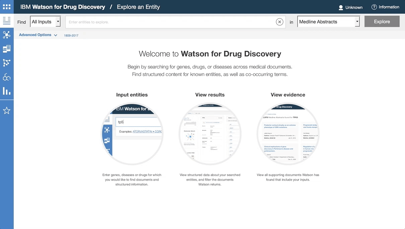405x229 pixels.
Task: Open the Information help link
Action: (385, 7)
